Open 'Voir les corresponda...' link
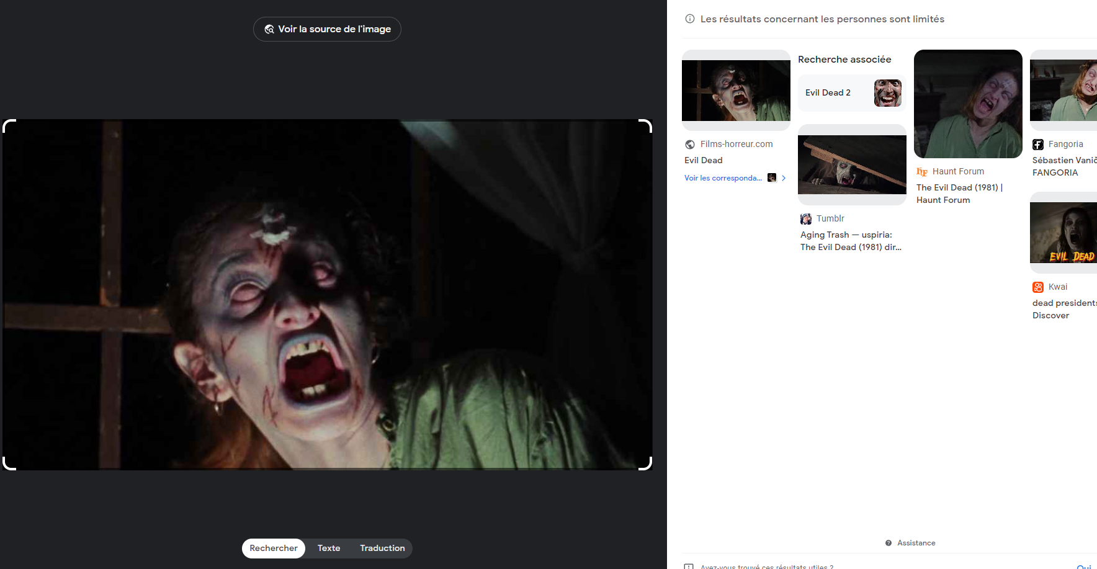1097x569 pixels. [723, 178]
